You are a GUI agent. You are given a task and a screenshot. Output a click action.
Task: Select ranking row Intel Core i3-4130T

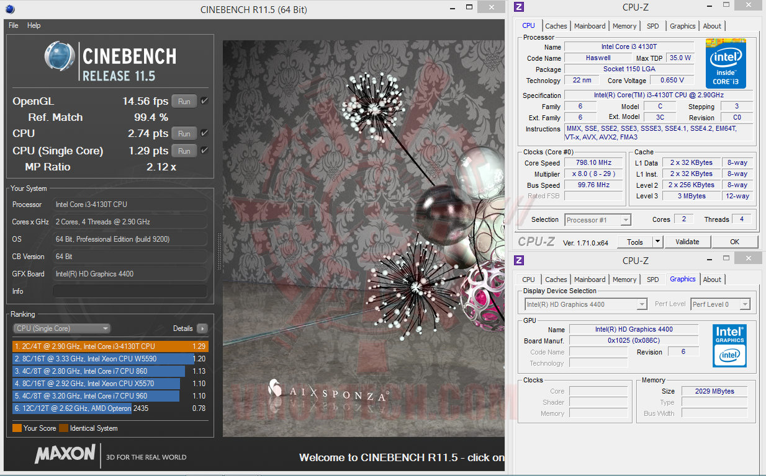(110, 346)
